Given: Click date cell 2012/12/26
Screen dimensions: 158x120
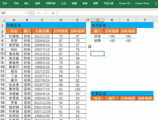Looking at the screenshot, I should (x=42, y=103).
